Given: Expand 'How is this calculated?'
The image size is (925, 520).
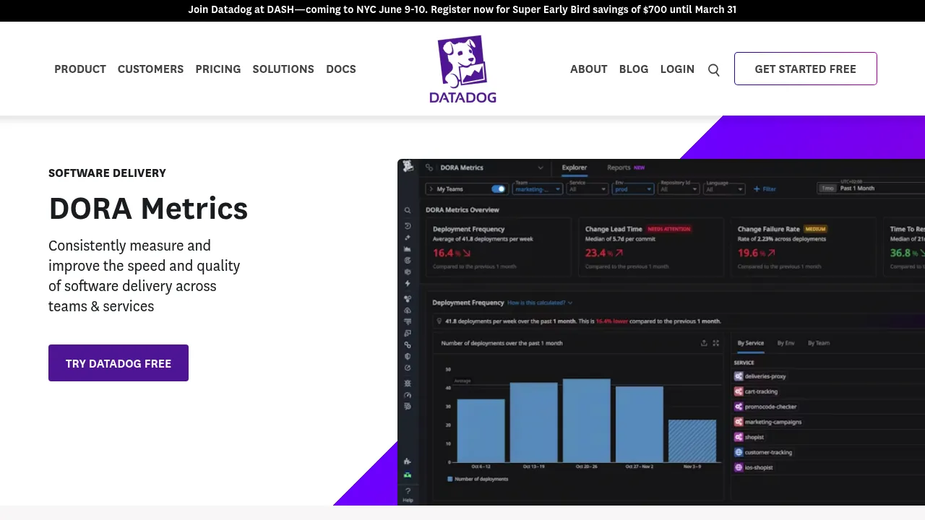Looking at the screenshot, I should pyautogui.click(x=540, y=303).
